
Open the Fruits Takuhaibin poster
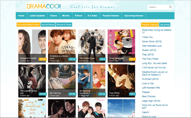121,46
